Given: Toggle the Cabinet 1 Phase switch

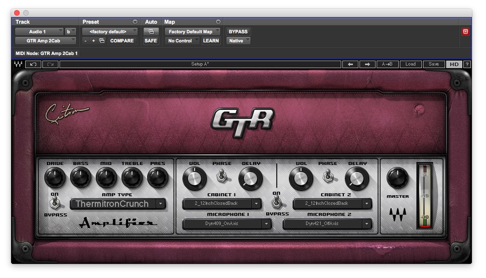Looking at the screenshot, I should pyautogui.click(x=221, y=176).
